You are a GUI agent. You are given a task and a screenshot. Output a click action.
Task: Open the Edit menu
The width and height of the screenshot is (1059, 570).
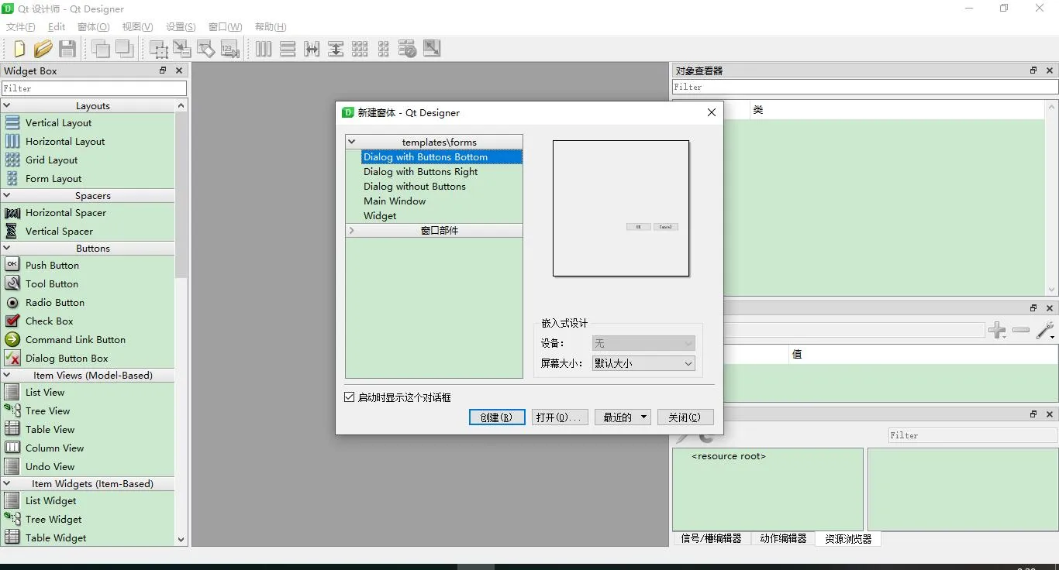[x=57, y=27]
